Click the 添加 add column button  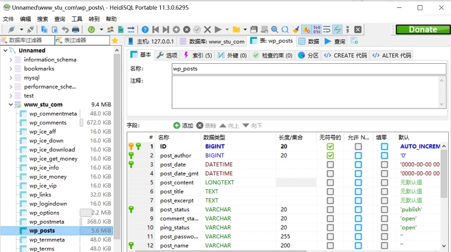[183, 125]
